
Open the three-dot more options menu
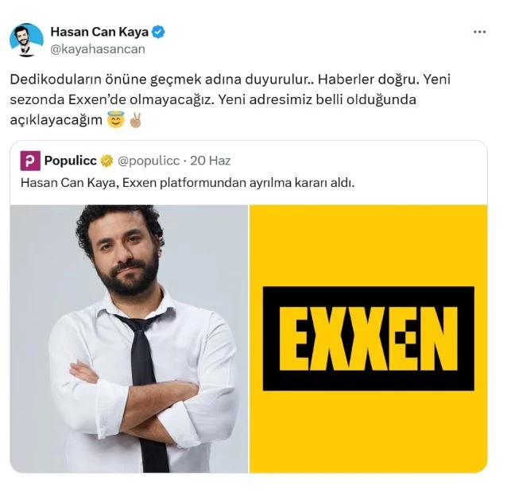(x=479, y=32)
